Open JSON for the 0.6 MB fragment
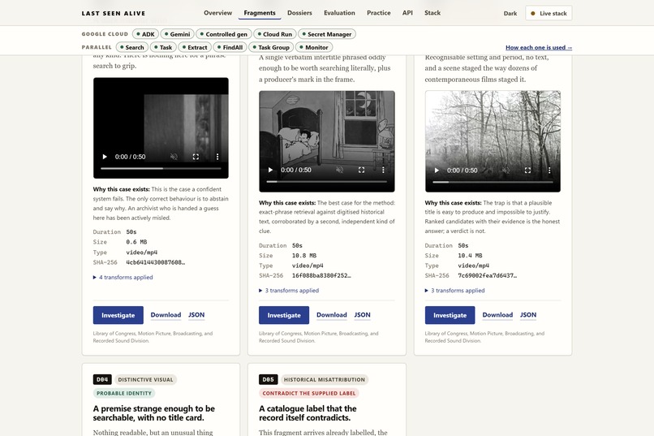 tap(196, 315)
